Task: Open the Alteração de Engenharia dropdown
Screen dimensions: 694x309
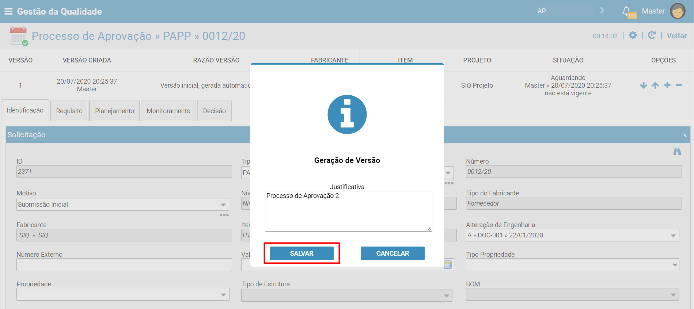Action: [572, 235]
